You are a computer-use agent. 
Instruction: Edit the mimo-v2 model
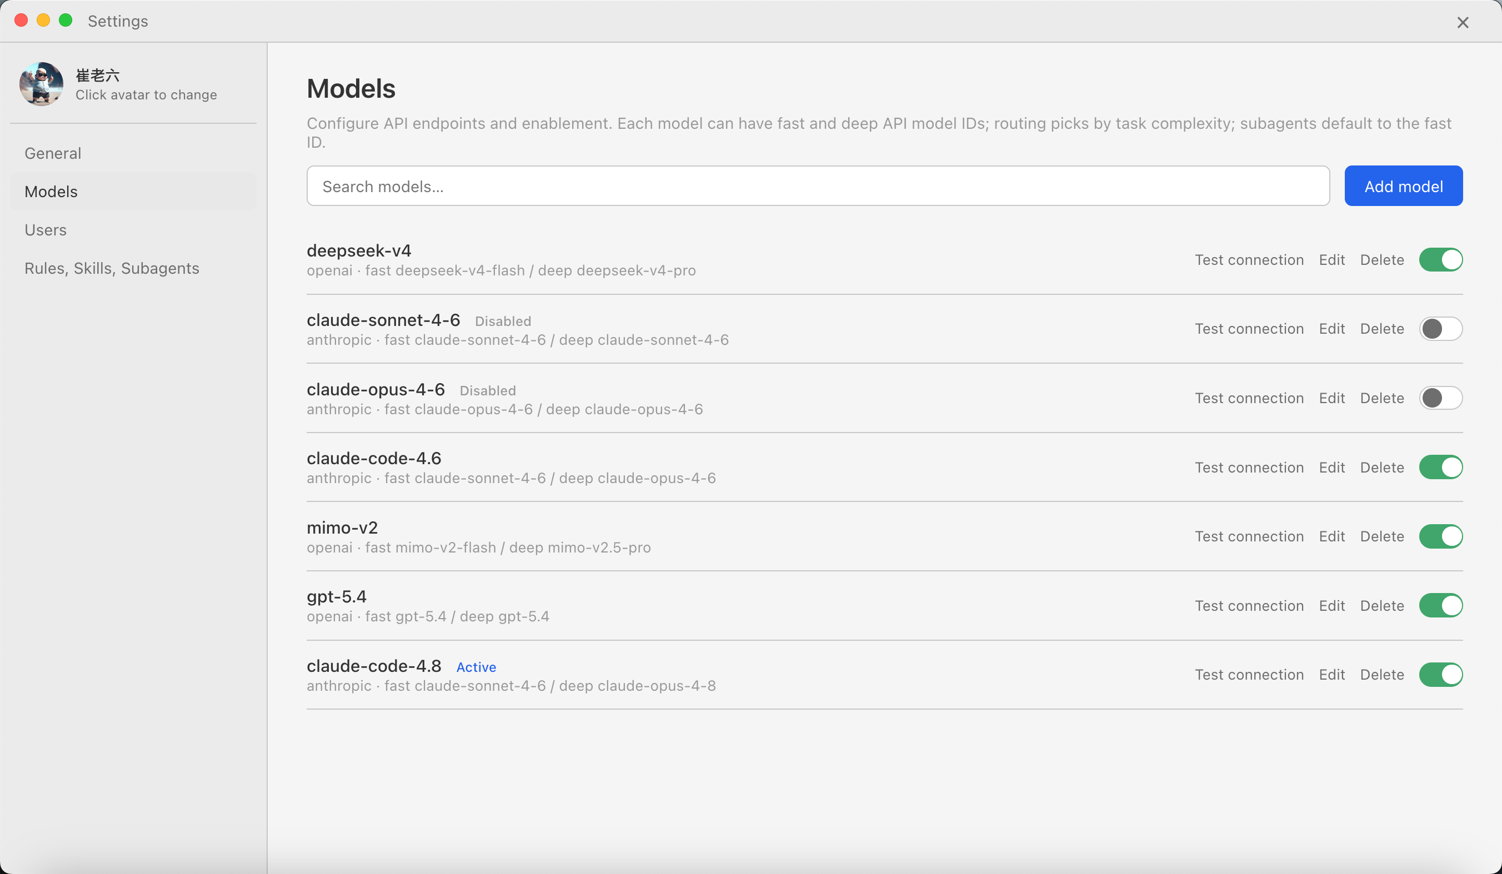[1331, 536]
